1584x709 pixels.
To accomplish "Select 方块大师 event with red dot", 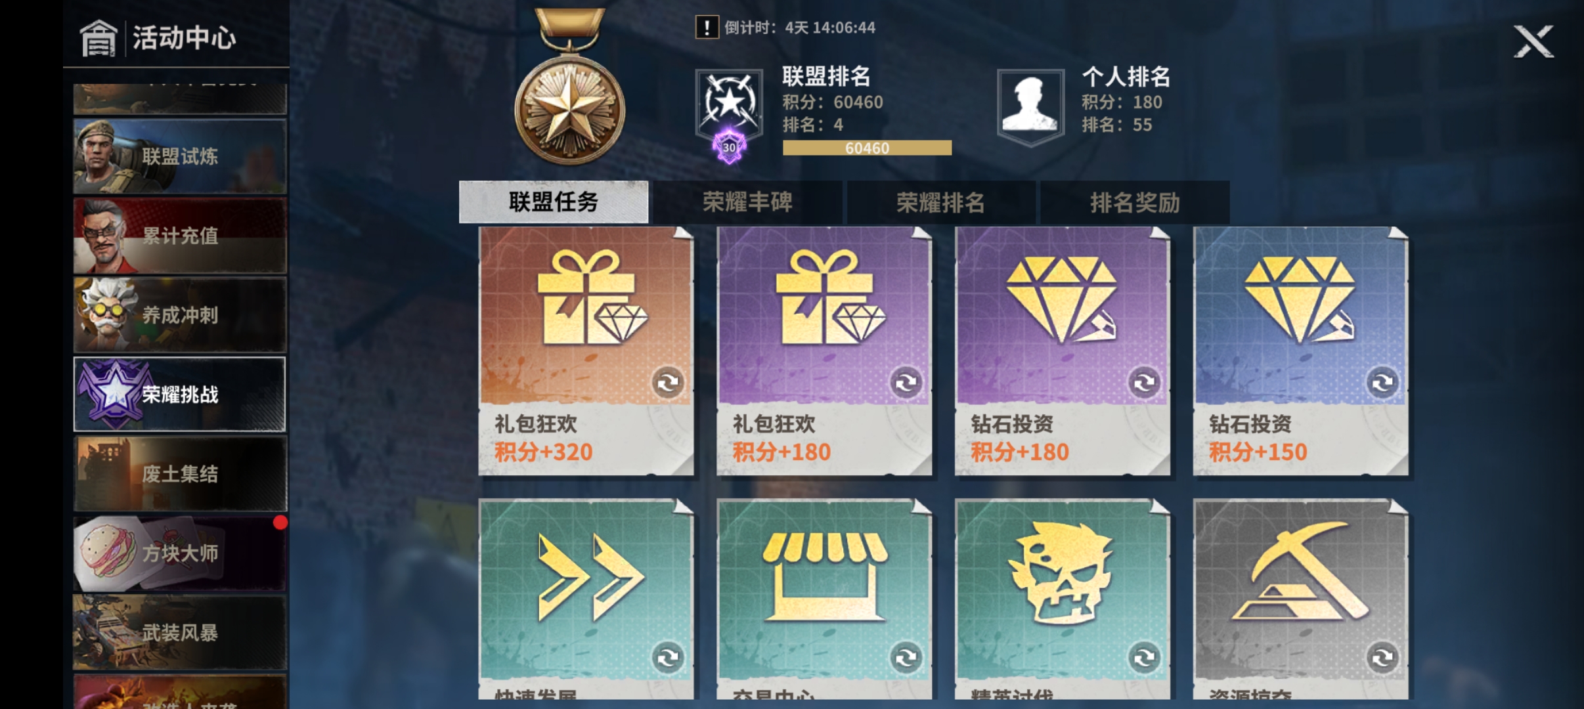I will click(180, 553).
